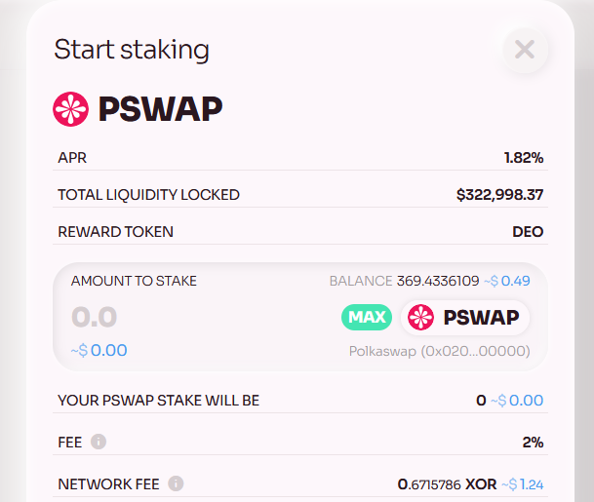
Task: Click the balance value 369.4336109
Action: tap(438, 281)
